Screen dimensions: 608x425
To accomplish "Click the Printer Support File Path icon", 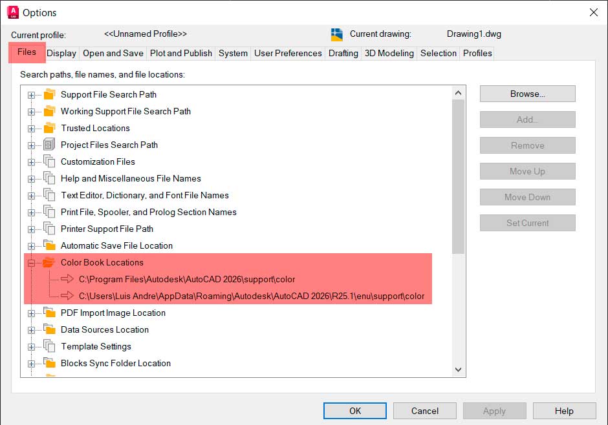I will (49, 229).
